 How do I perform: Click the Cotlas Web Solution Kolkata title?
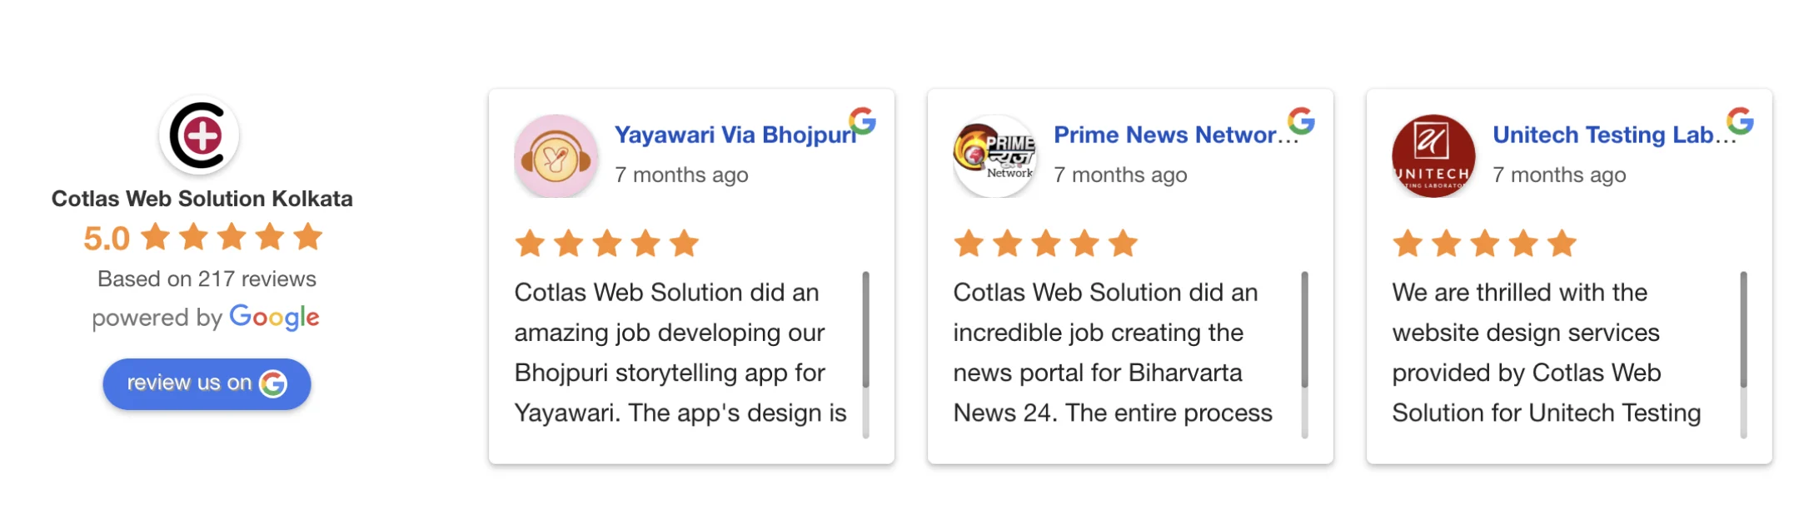pyautogui.click(x=202, y=199)
